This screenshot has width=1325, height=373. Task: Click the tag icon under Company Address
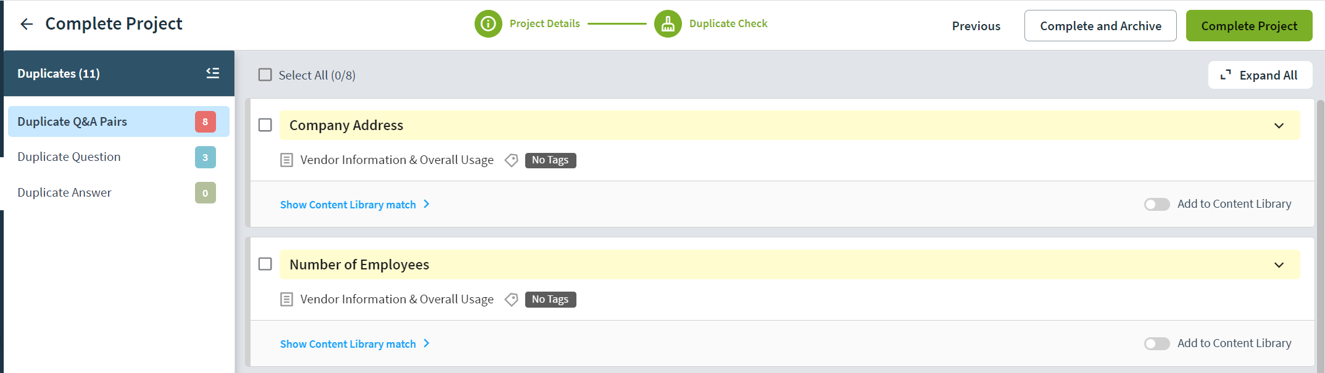511,160
